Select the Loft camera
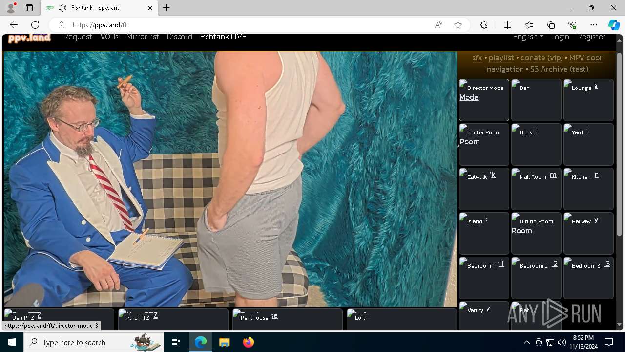Screen dimensions: 625x352 (401, 319)
